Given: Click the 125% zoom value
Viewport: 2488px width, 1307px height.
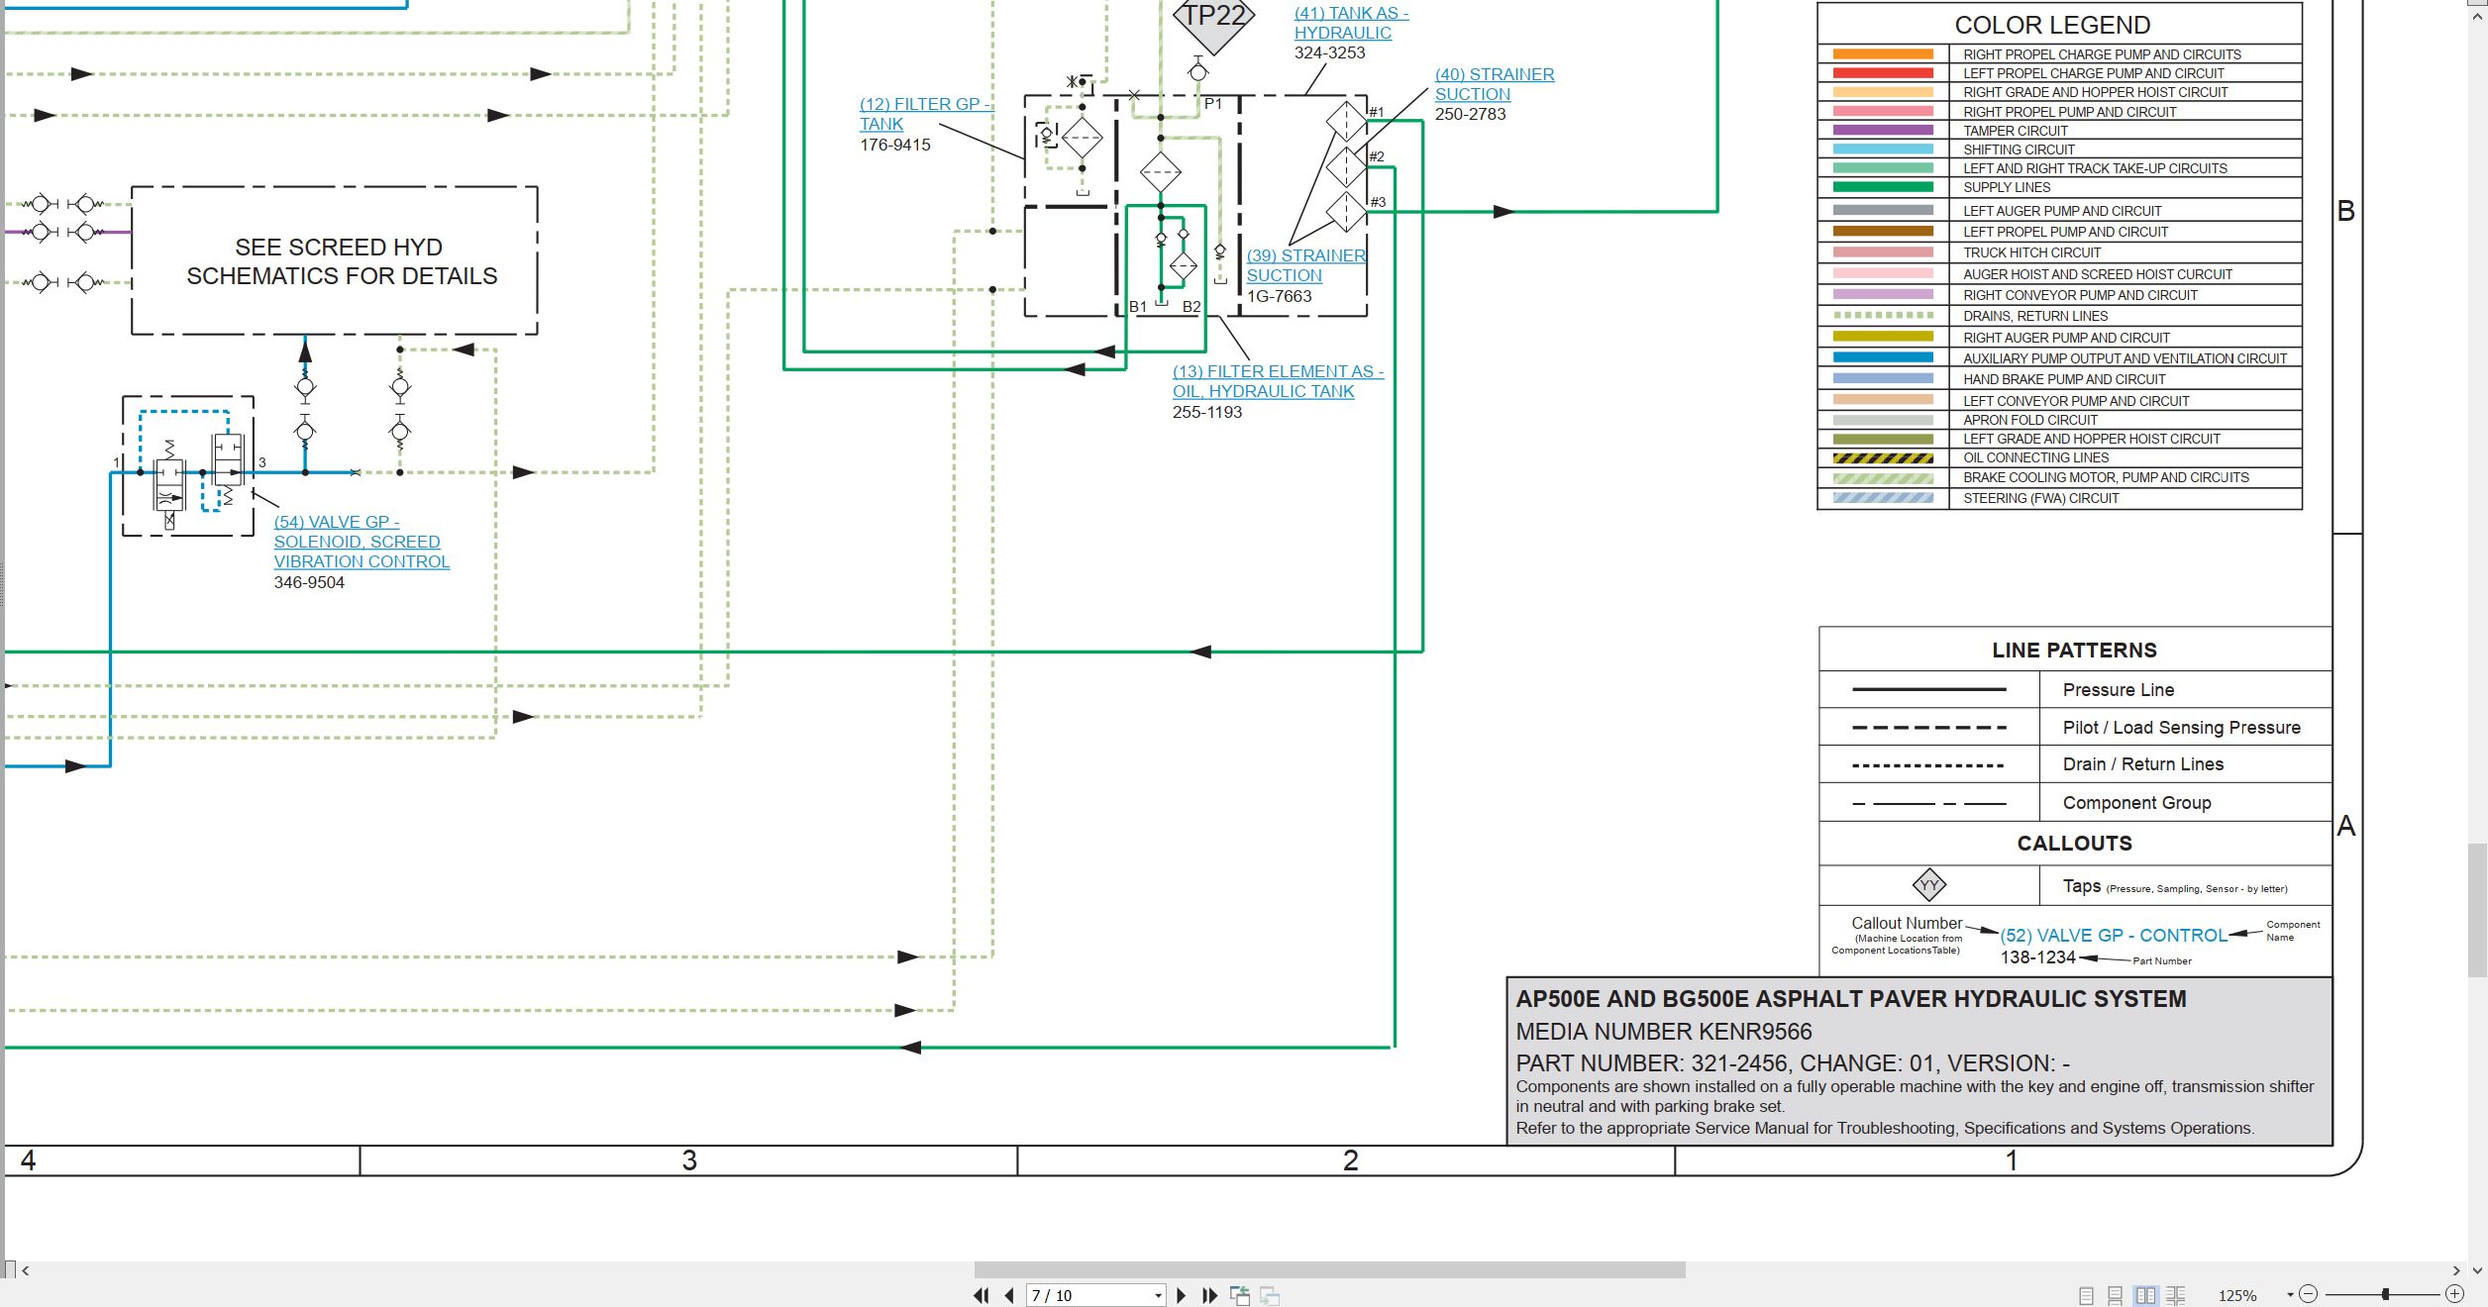Looking at the screenshot, I should (x=2237, y=1295).
